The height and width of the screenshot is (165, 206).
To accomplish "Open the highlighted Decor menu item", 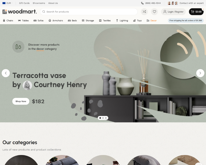I will coord(153,21).
